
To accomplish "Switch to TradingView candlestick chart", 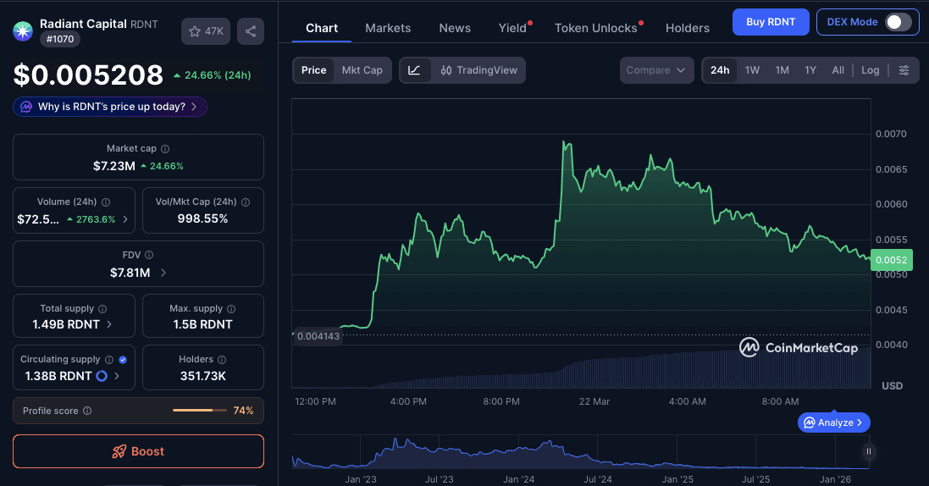I will (x=478, y=70).
